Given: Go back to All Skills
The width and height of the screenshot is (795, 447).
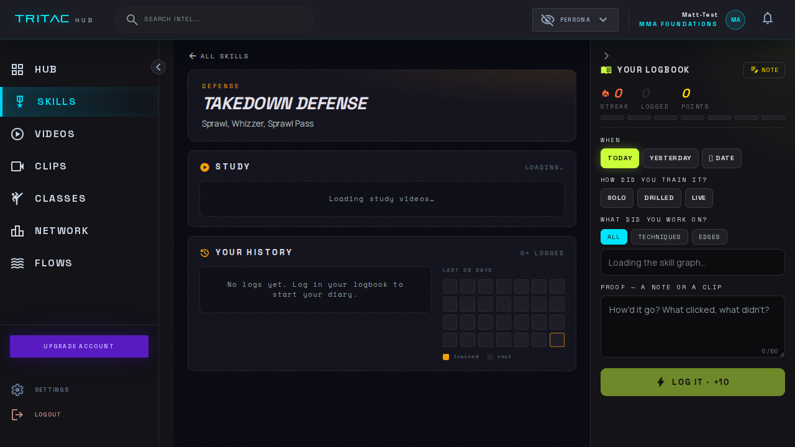Looking at the screenshot, I should tap(219, 56).
